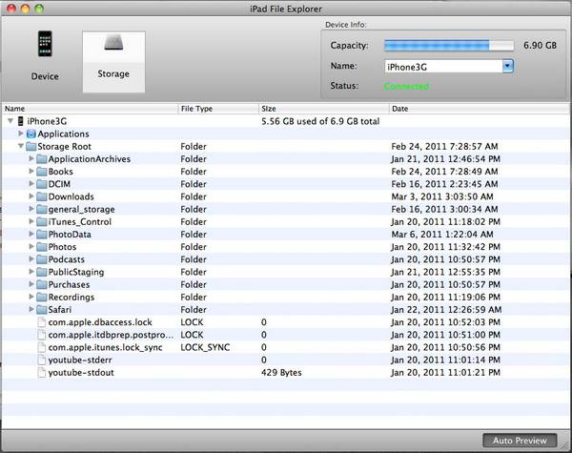Expand the Safari folder

[x=31, y=310]
